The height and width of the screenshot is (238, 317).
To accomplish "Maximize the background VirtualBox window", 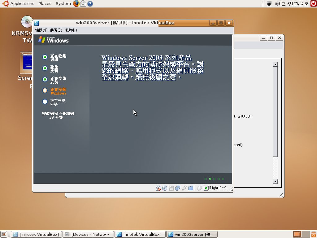I will coord(271,38).
